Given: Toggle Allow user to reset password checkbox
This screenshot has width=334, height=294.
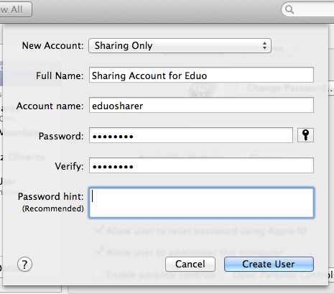Looking at the screenshot, I should [x=98, y=230].
